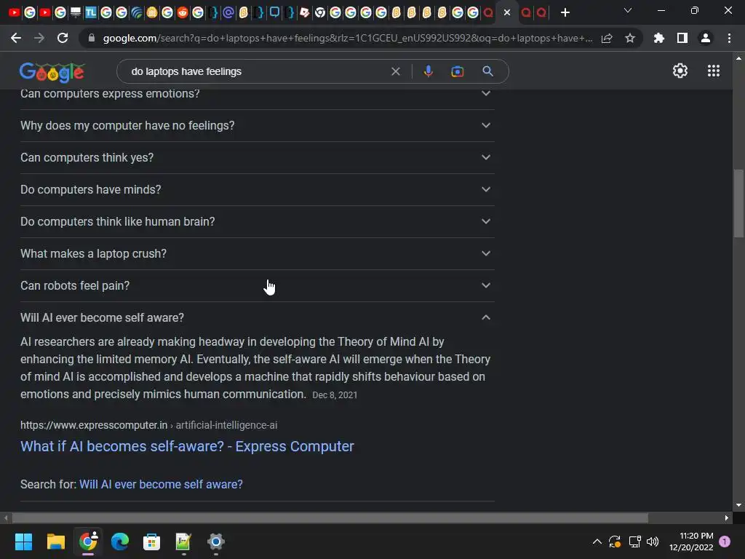This screenshot has width=745, height=559.
Task: Clear the search query with the X
Action: point(395,71)
